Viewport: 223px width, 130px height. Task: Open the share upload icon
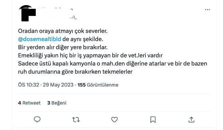coord(191,119)
